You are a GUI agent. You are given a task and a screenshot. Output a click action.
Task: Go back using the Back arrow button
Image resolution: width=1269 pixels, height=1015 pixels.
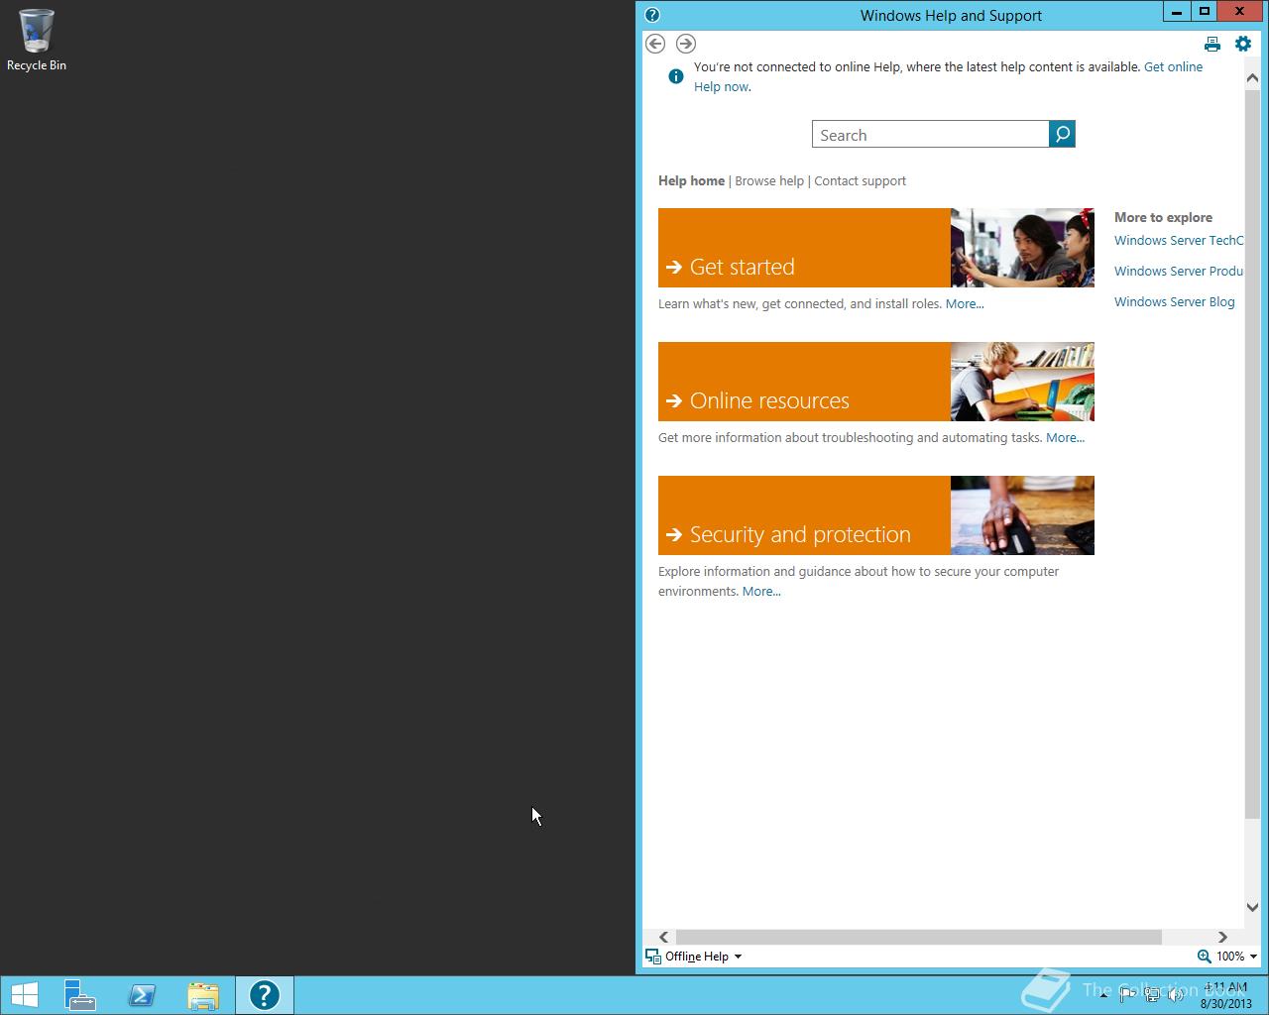(654, 44)
